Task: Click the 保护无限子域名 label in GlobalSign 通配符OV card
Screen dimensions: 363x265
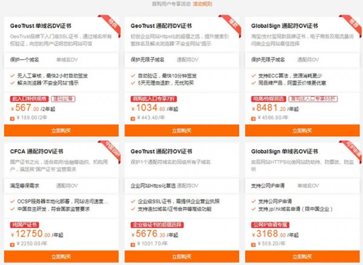Action: click(268, 60)
